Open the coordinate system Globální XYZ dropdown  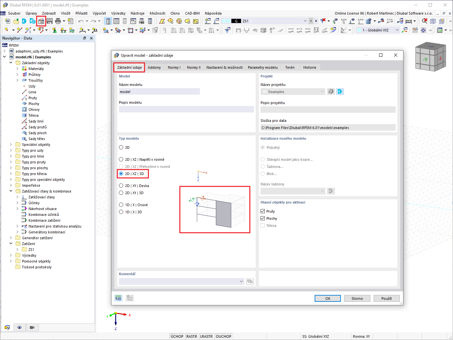click(x=397, y=30)
